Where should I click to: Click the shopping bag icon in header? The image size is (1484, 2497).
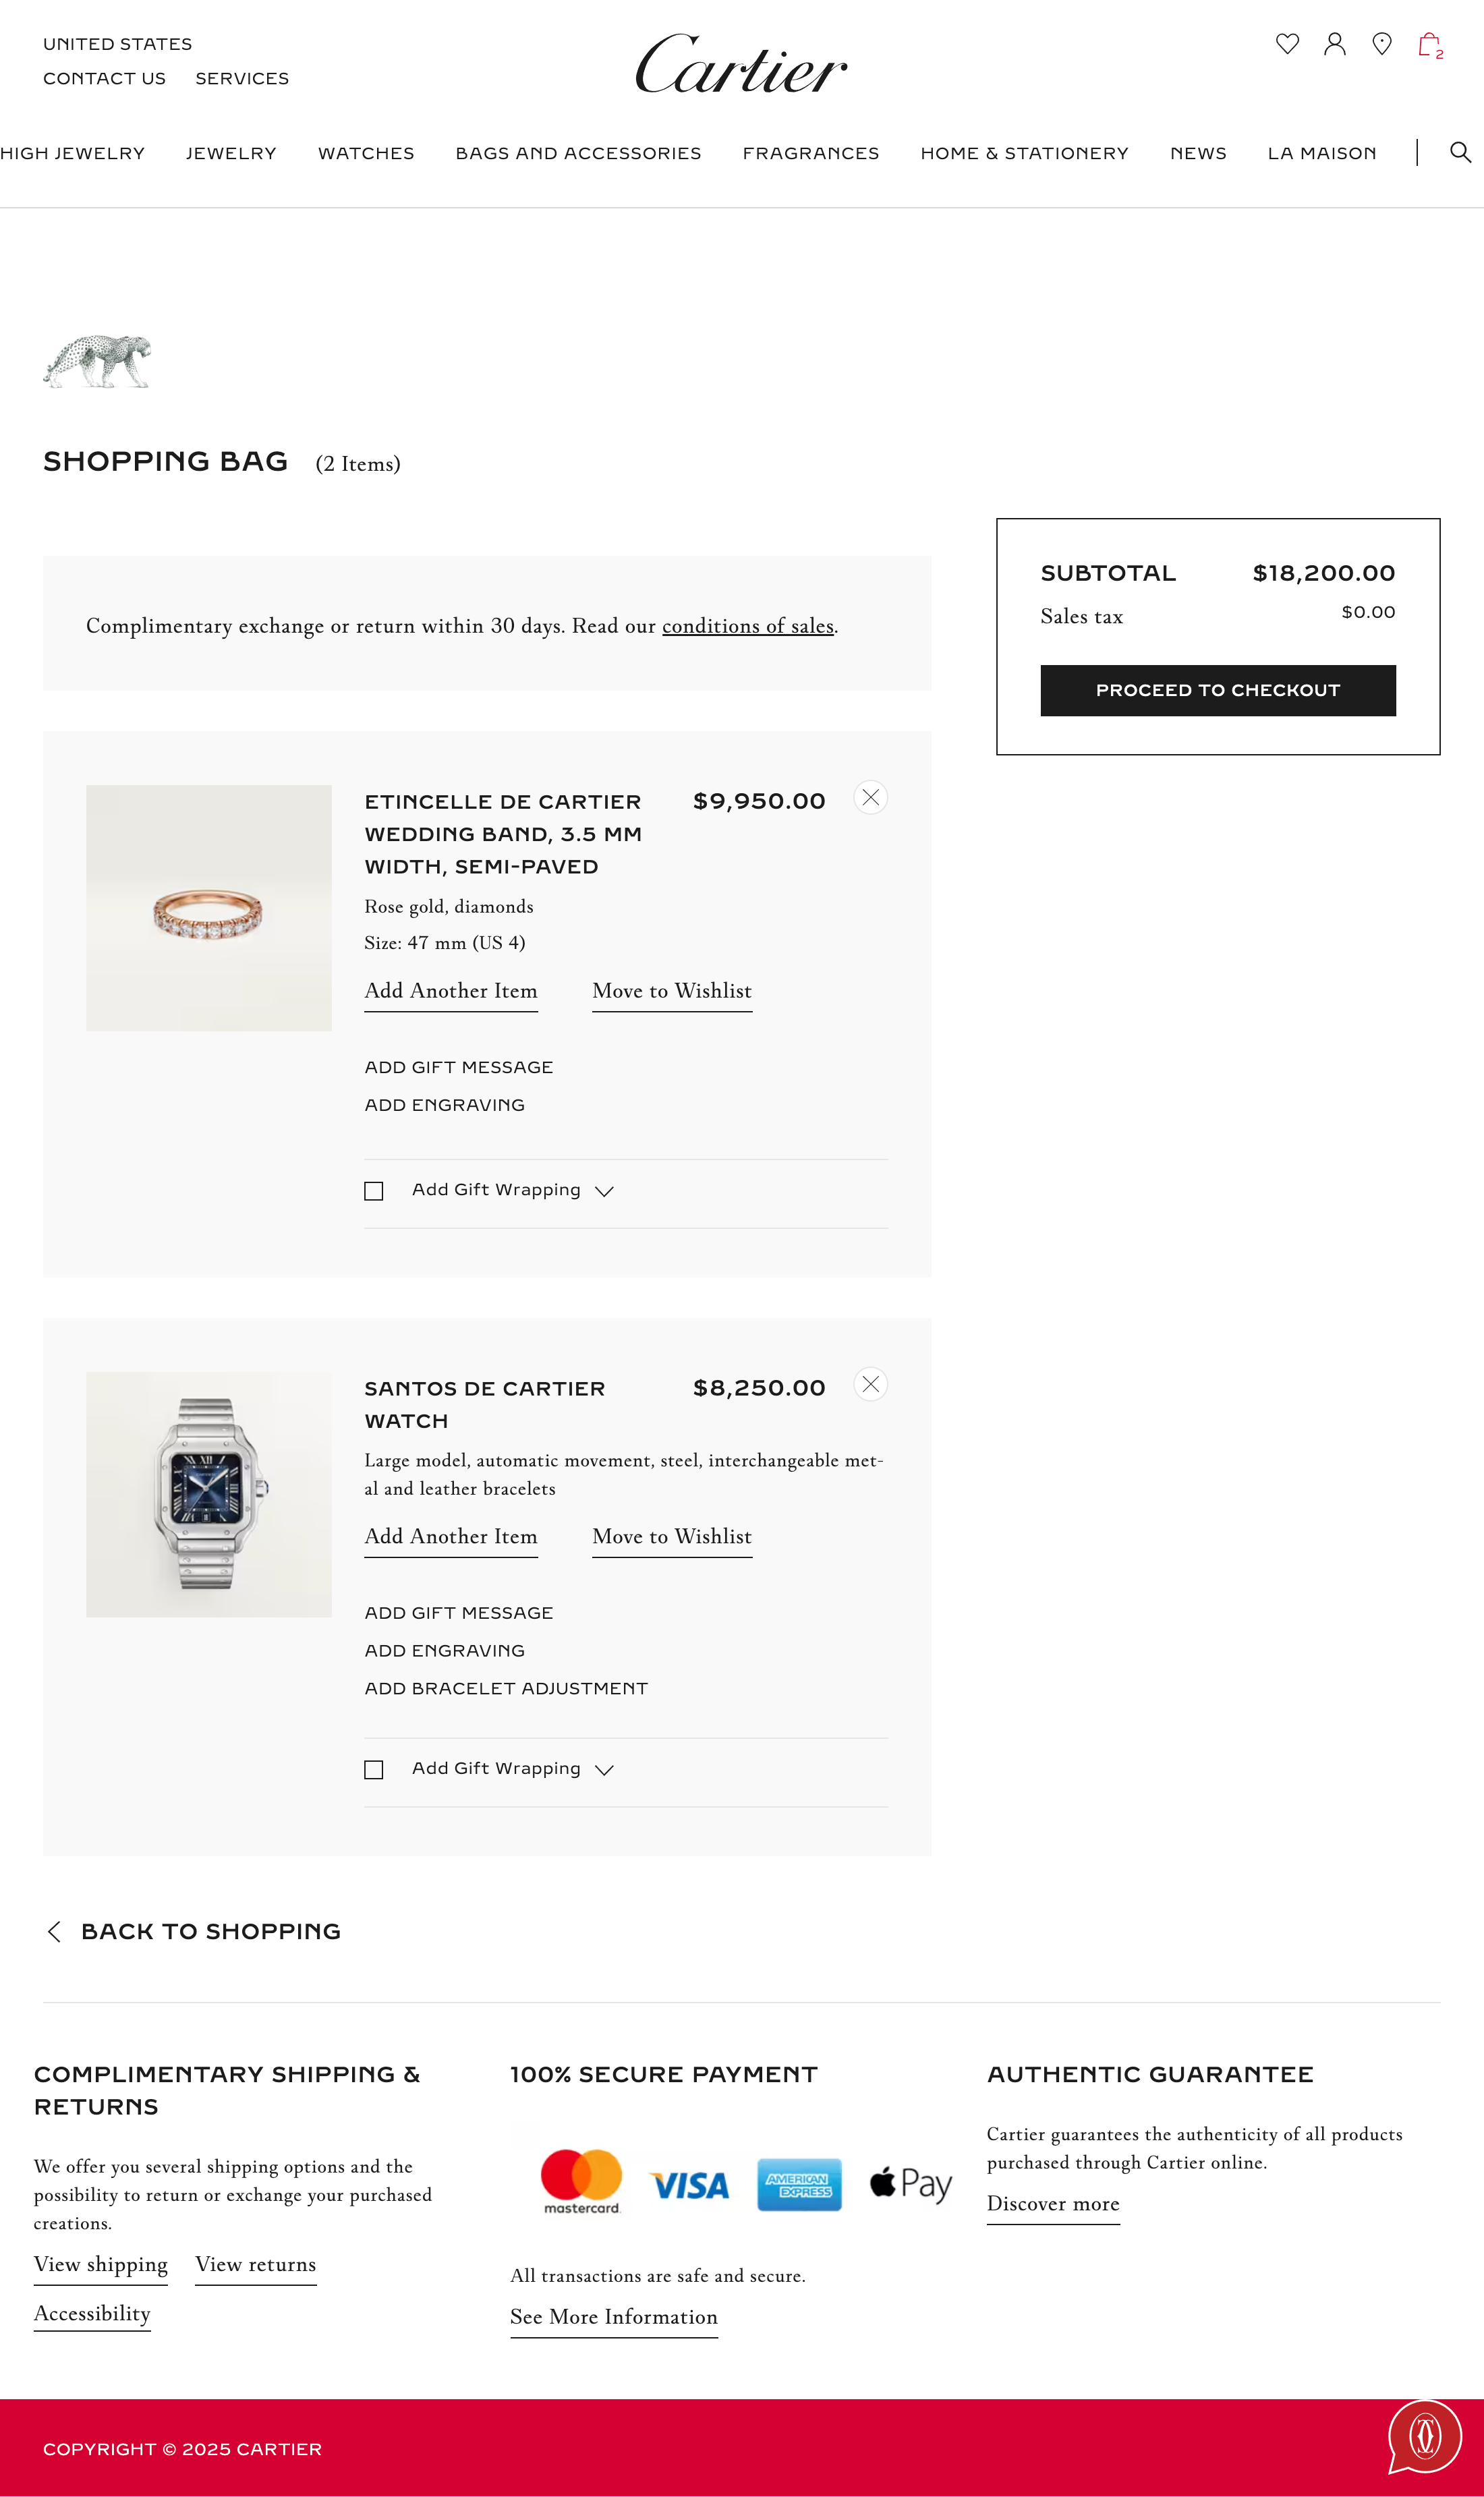(x=1429, y=45)
